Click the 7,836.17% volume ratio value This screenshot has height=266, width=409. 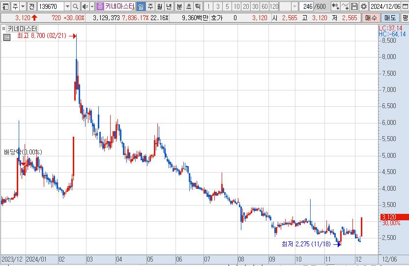pos(135,18)
